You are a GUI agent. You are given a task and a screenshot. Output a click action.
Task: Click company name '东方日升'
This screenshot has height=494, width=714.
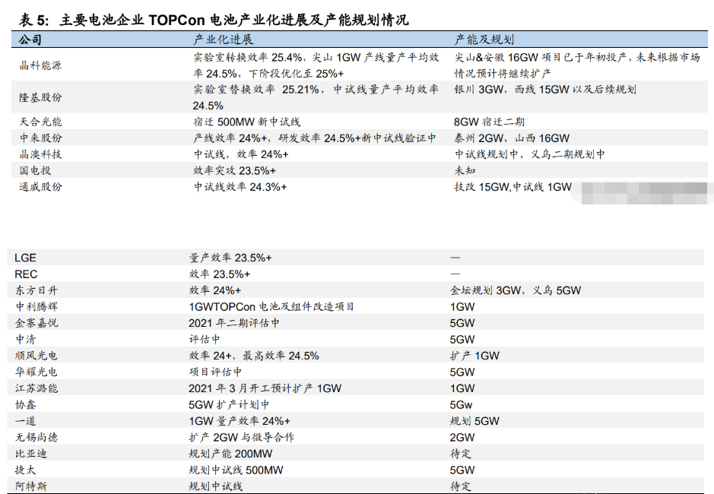[x=36, y=290]
